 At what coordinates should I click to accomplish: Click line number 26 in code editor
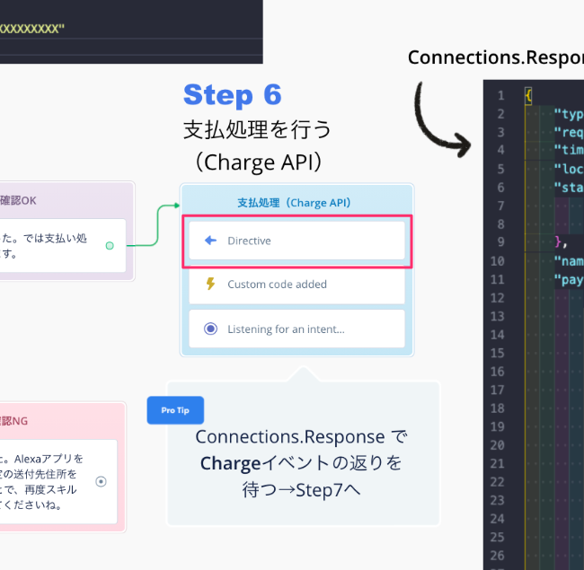pos(497,556)
